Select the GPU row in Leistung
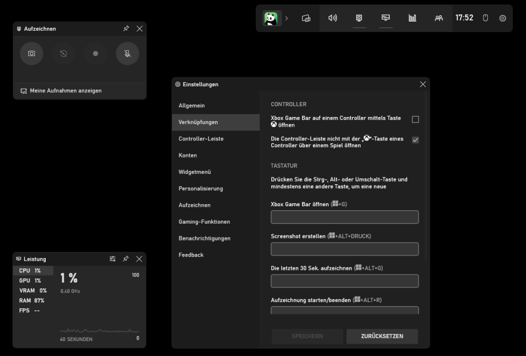 tap(33, 281)
